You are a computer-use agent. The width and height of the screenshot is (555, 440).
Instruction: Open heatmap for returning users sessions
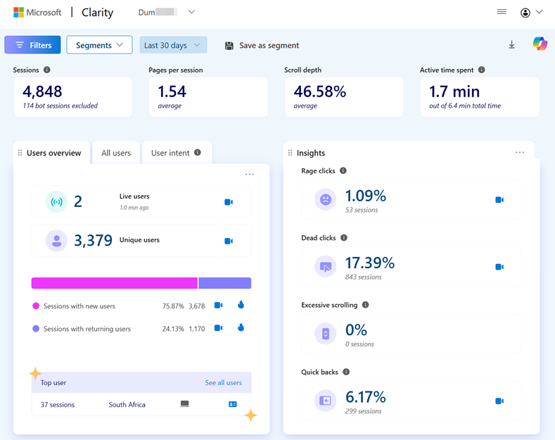tap(241, 328)
